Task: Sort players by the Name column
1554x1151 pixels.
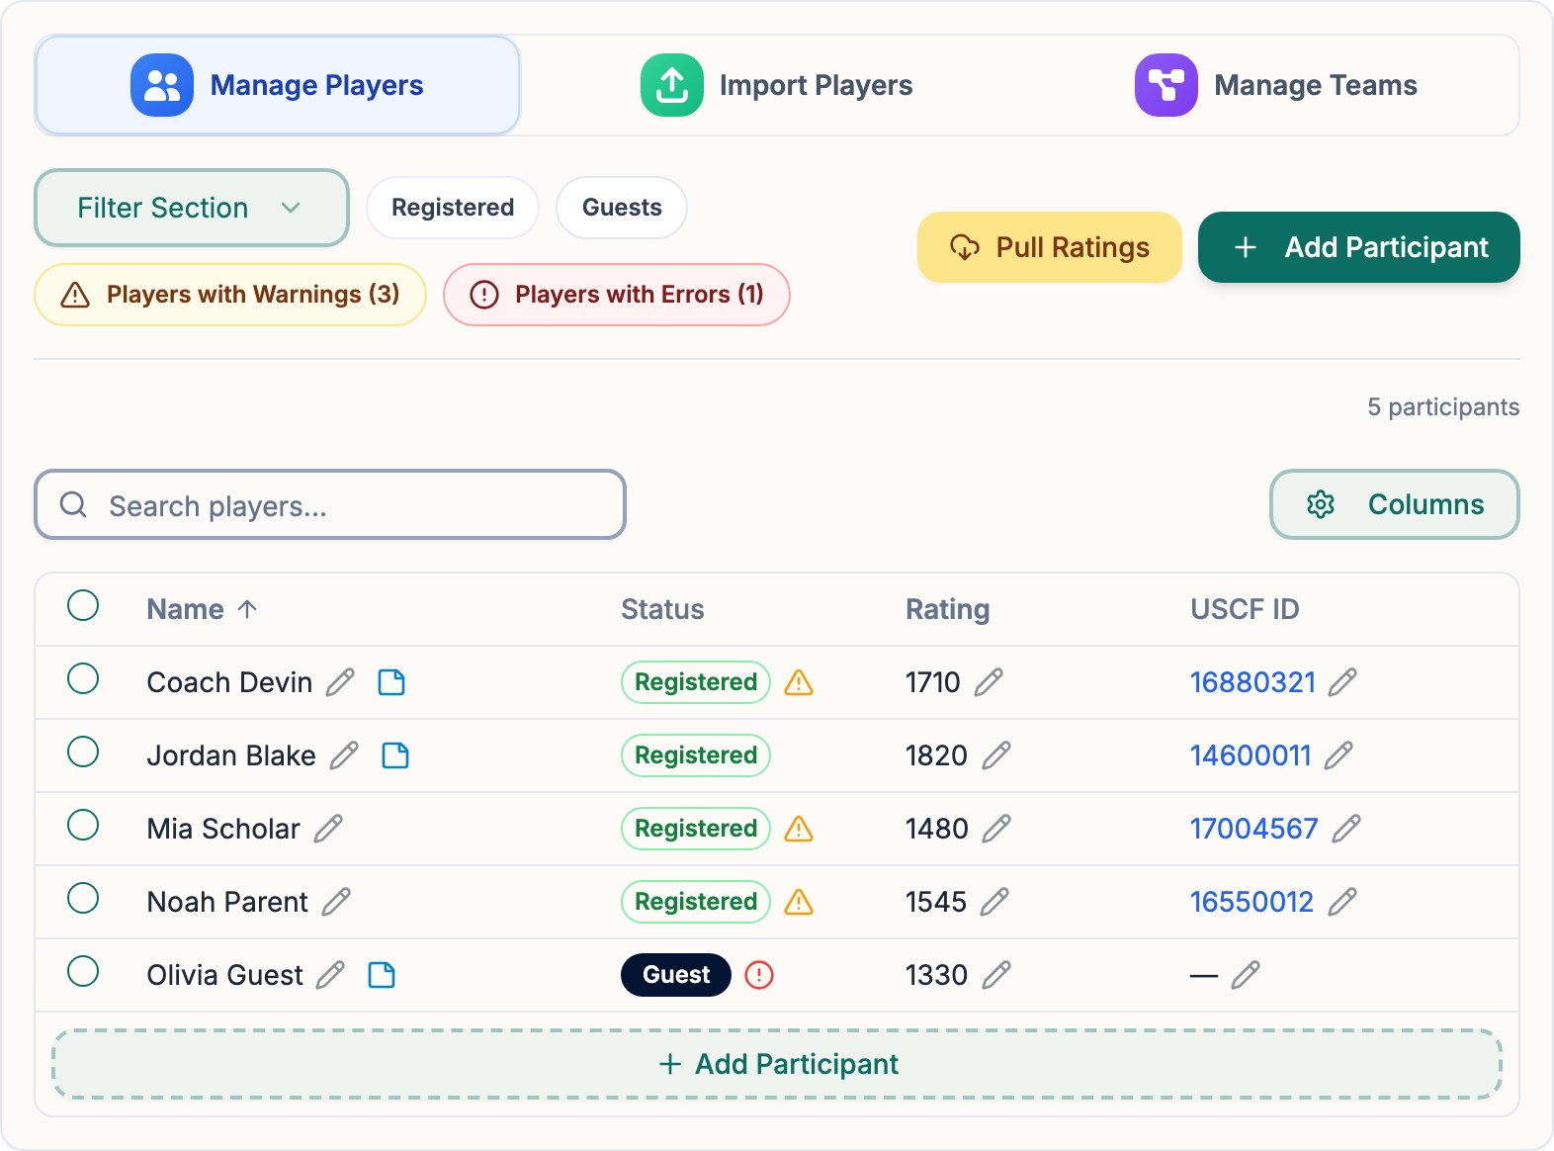Action: 202,609
